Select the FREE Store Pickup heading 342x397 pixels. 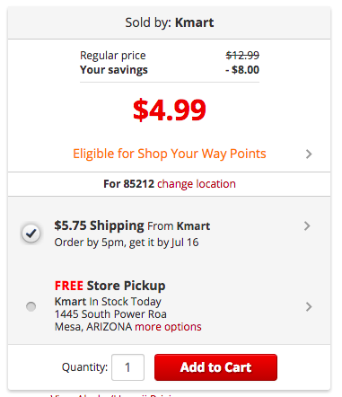coord(110,286)
